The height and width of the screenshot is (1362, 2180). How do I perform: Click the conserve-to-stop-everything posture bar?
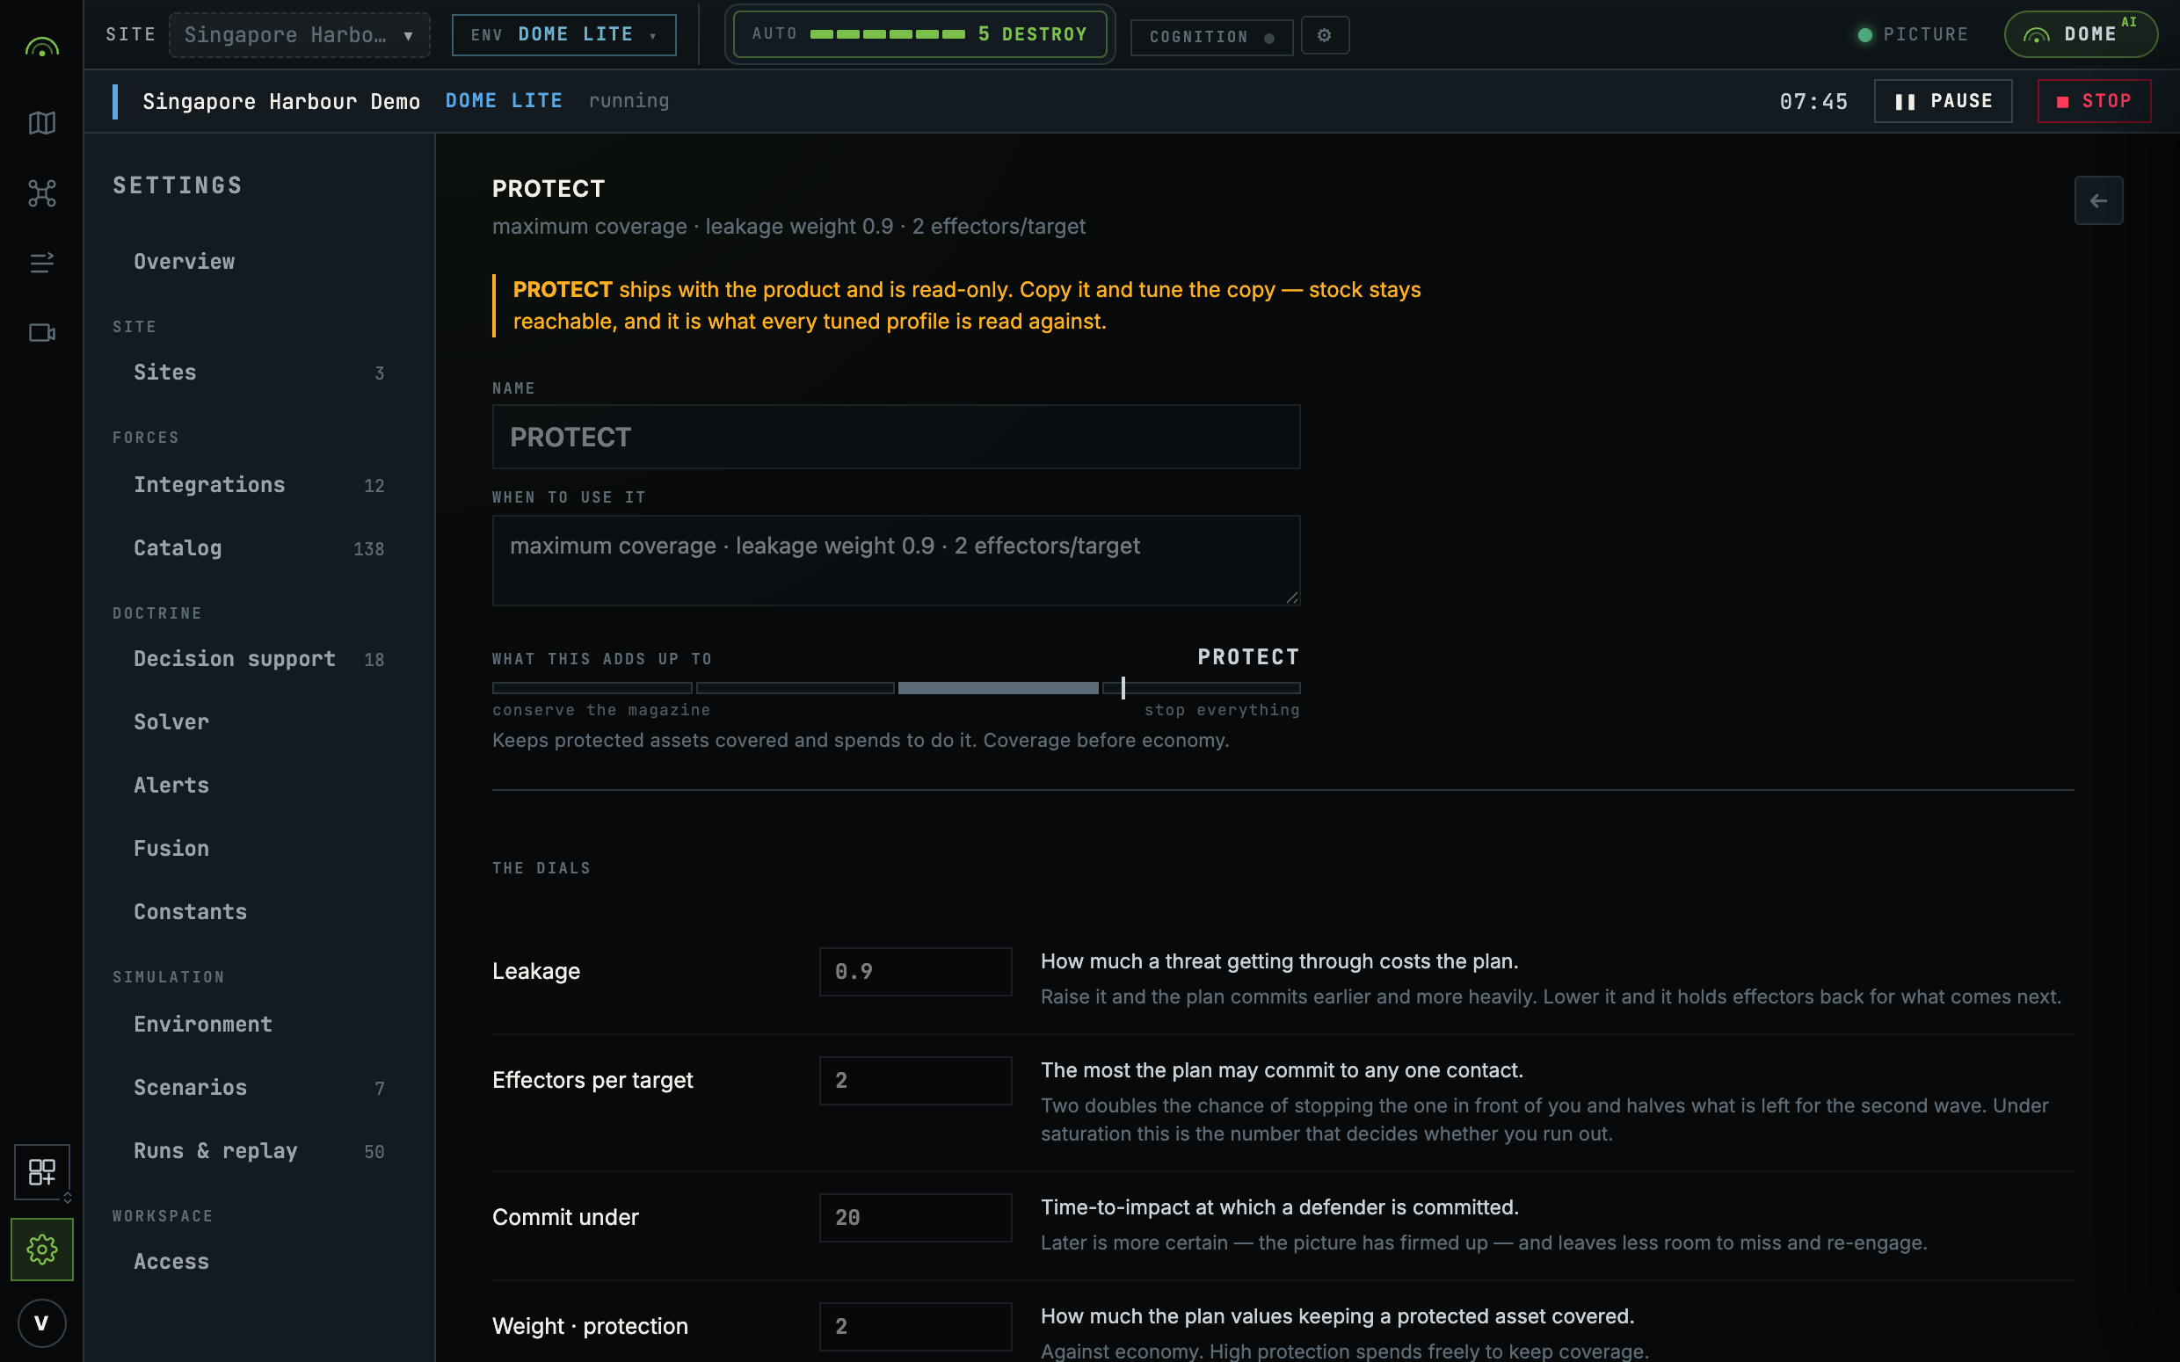(896, 688)
